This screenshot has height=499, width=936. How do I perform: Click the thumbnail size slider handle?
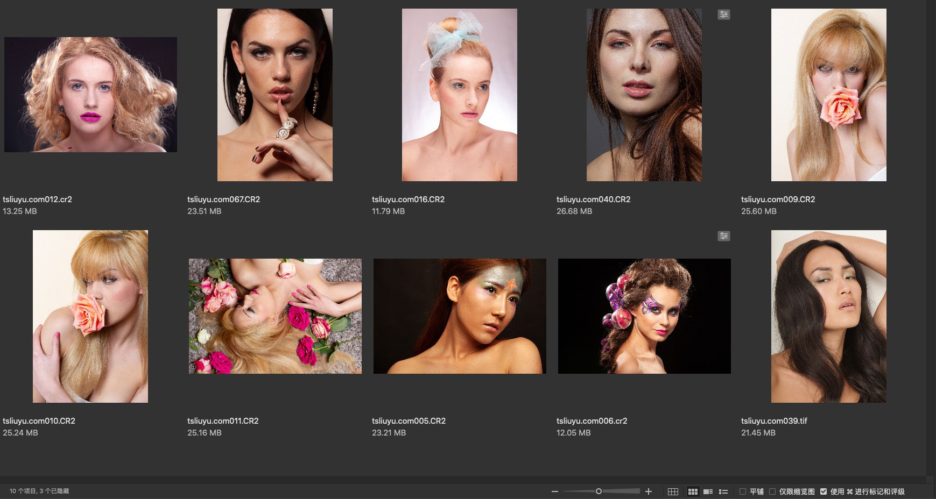tap(599, 491)
